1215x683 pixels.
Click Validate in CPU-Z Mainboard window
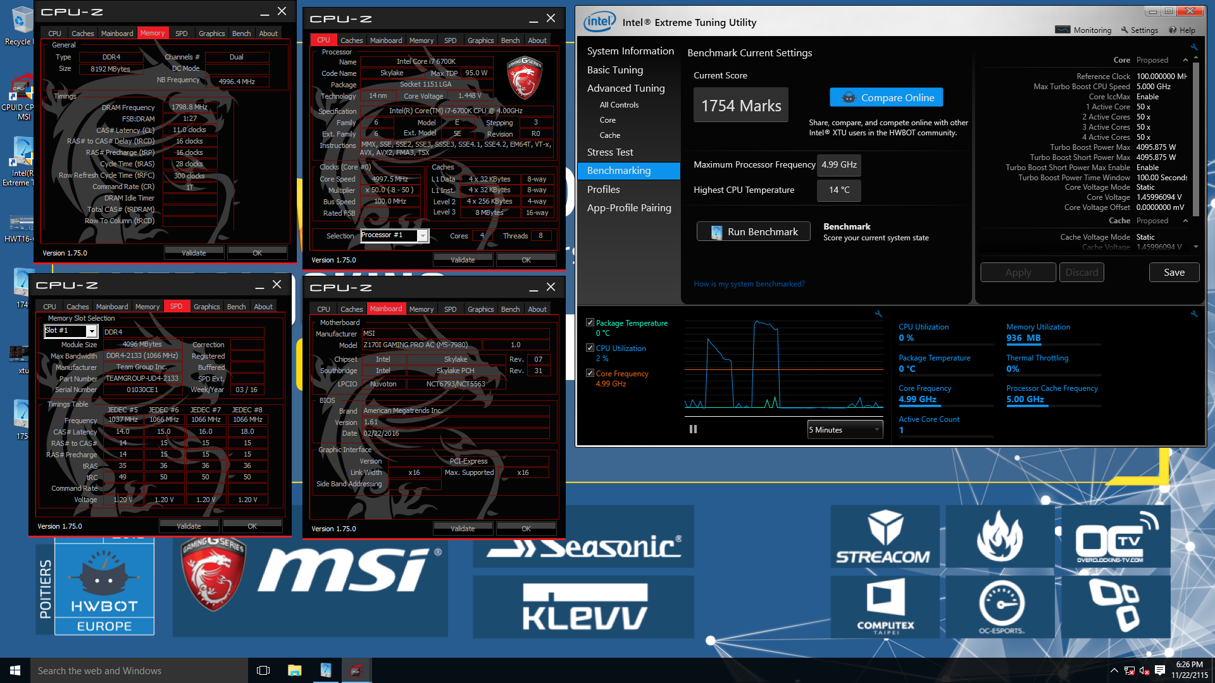(x=463, y=529)
